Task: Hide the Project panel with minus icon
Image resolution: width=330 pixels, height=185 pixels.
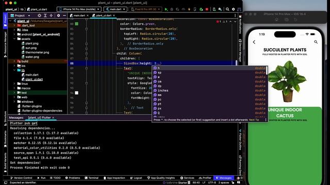Action: pos(64,15)
